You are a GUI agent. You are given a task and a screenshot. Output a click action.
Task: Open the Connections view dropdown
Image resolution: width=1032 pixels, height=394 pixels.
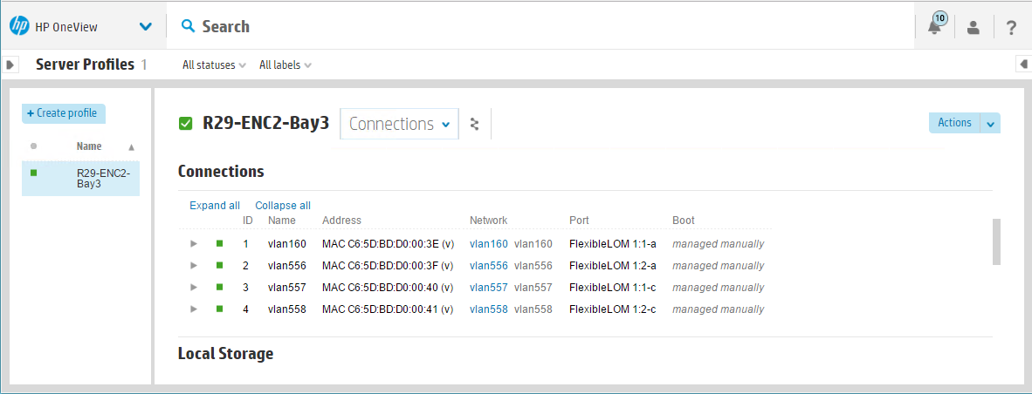coord(400,124)
